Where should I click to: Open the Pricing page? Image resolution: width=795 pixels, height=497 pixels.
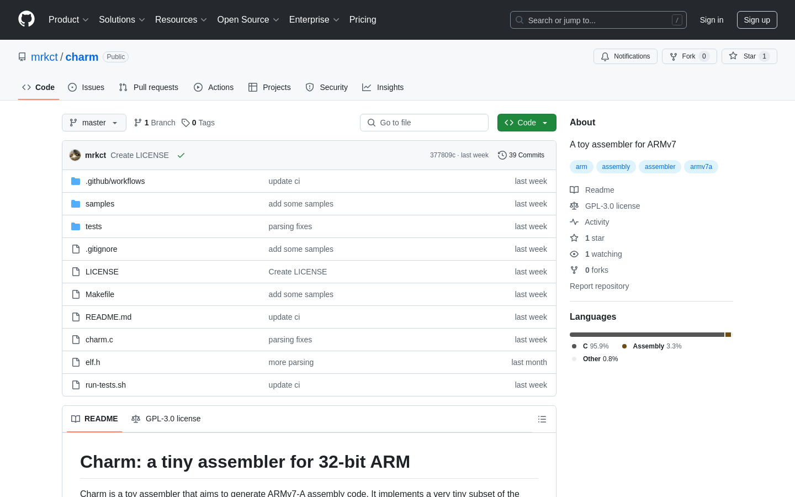(x=363, y=19)
